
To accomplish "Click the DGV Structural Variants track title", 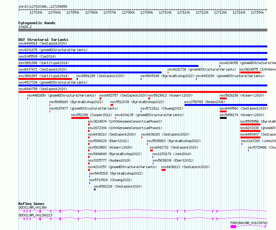I will coord(43,40).
